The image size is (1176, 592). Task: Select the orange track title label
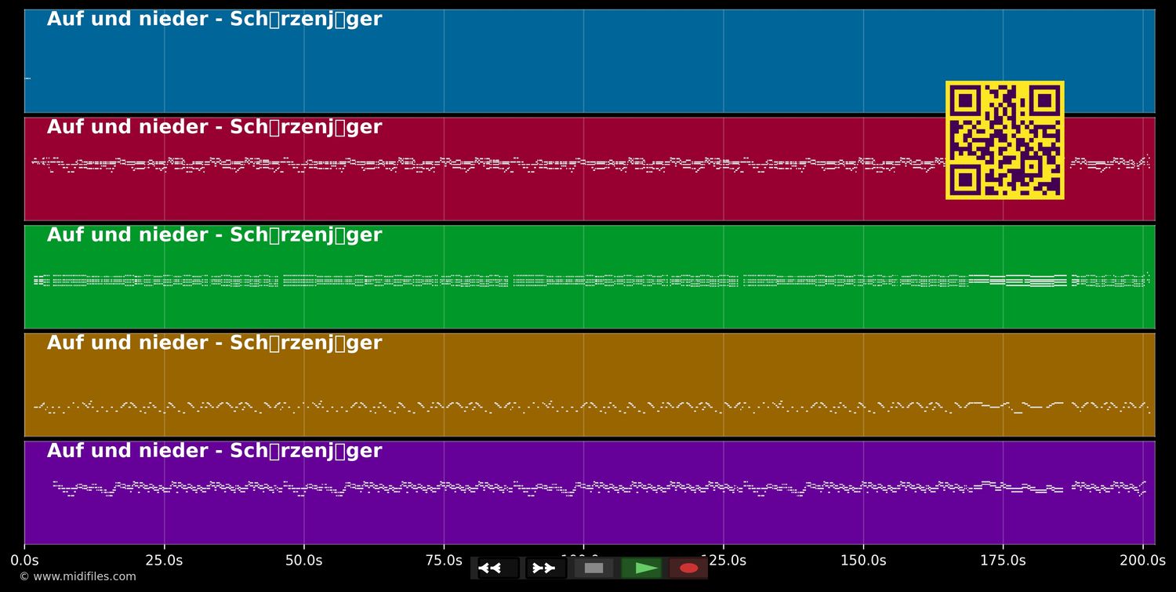(214, 343)
